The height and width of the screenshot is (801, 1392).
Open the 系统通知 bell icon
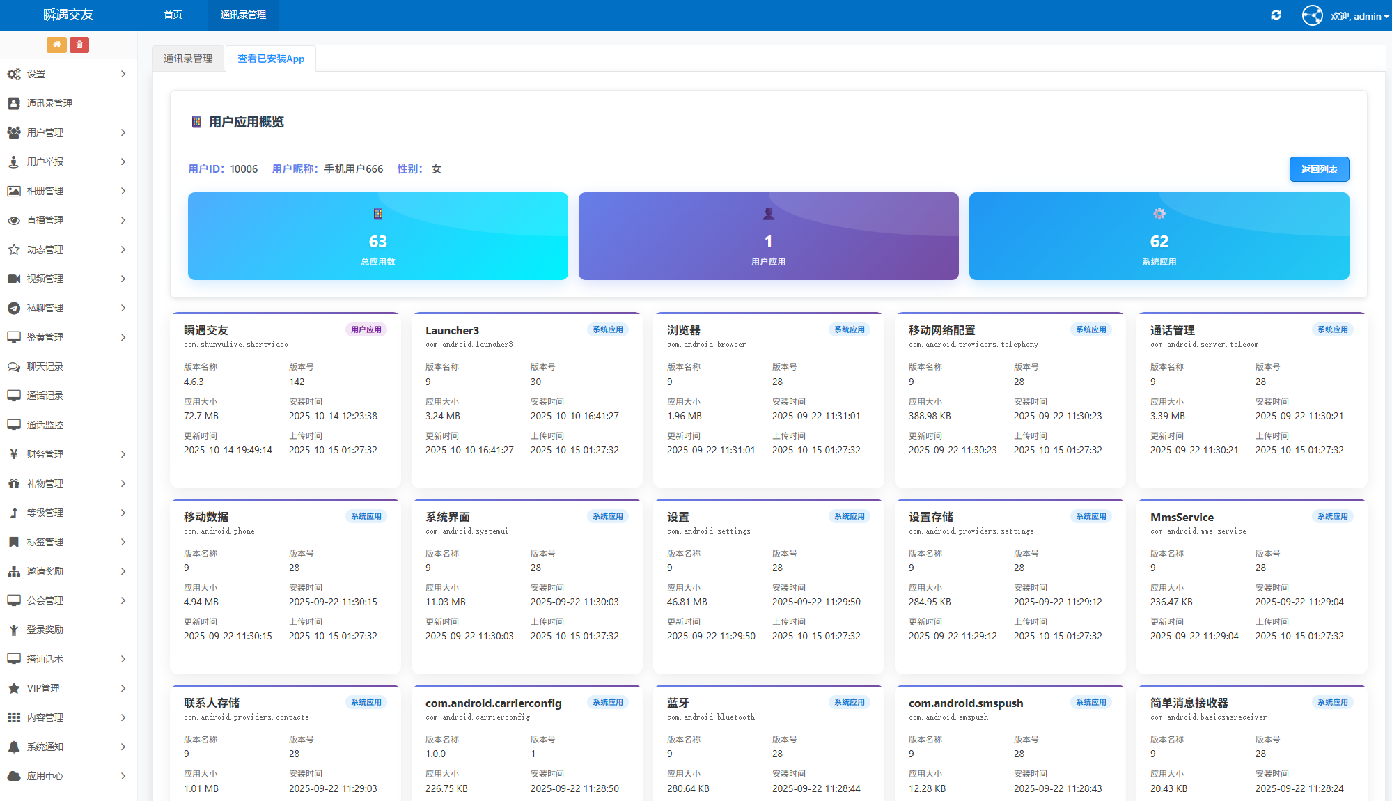pos(14,747)
